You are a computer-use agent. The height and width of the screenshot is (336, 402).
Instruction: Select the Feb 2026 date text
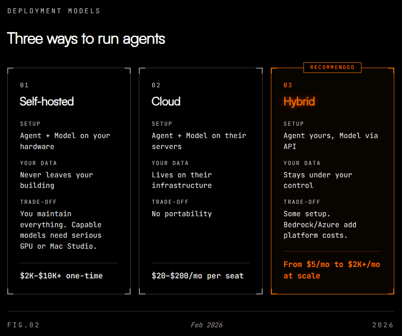[206, 325]
